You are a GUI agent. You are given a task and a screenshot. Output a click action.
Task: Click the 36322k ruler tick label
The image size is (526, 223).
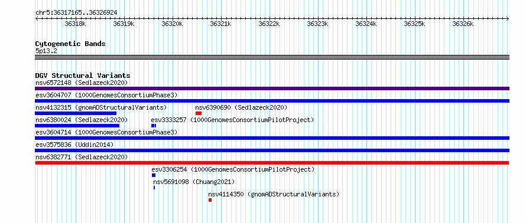[270, 24]
